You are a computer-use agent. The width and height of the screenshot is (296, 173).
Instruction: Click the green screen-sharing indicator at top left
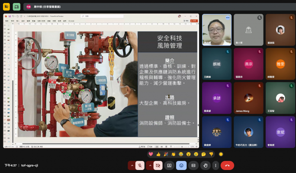[16, 6]
